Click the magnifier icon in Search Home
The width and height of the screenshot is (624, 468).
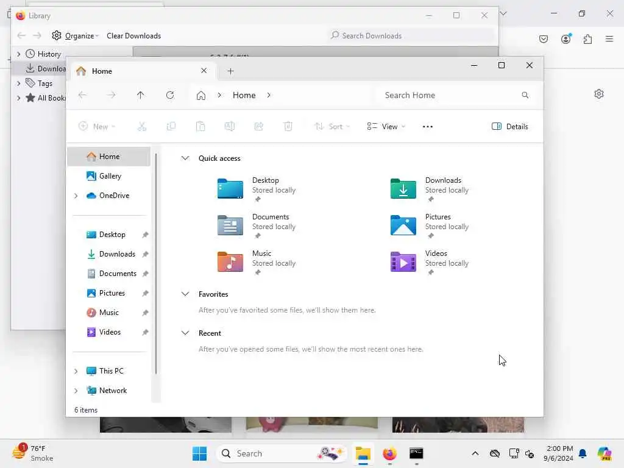click(525, 95)
